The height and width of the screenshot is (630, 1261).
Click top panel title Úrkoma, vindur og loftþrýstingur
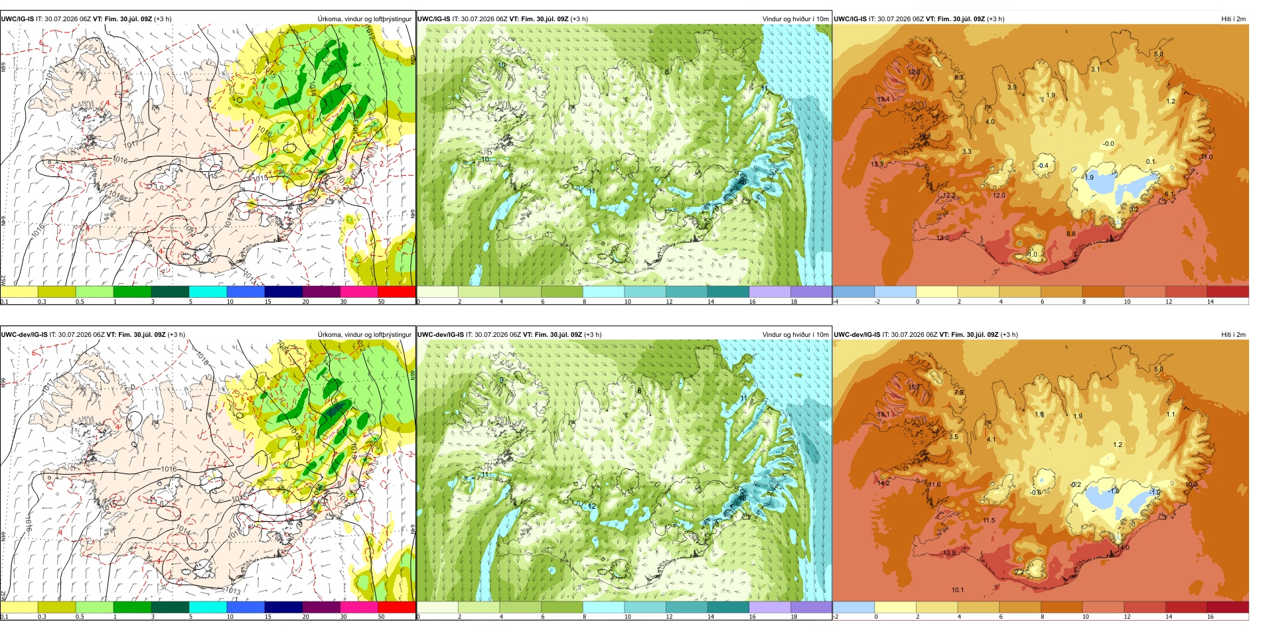[364, 19]
